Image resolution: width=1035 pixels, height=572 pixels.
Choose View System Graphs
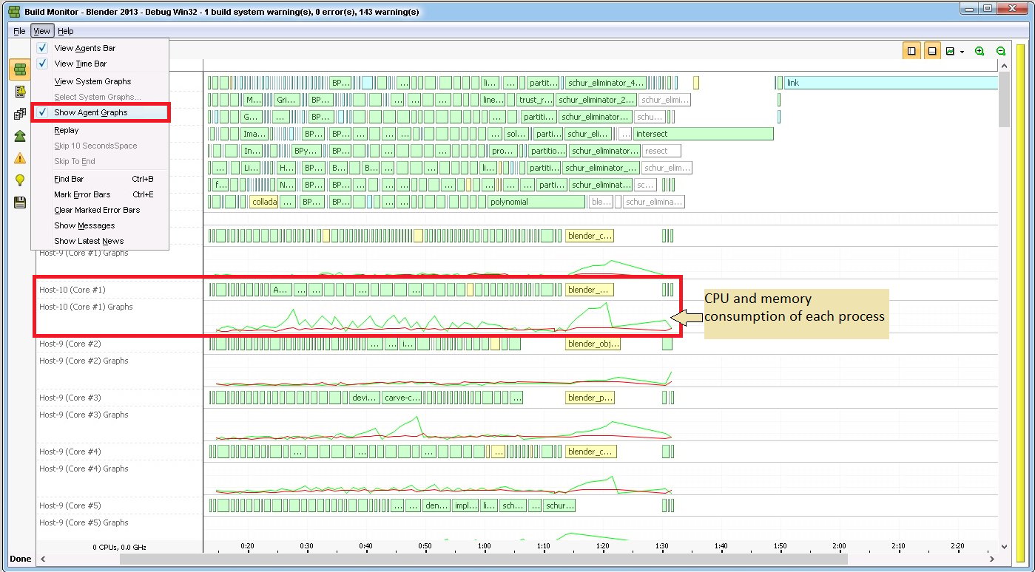[x=100, y=81]
